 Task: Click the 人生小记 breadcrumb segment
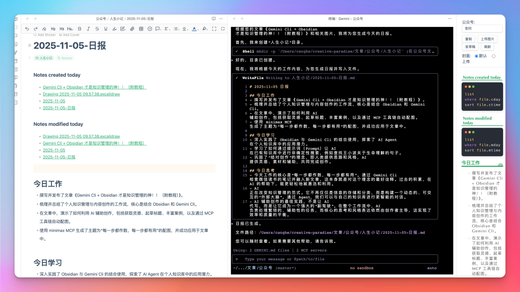click(x=117, y=19)
